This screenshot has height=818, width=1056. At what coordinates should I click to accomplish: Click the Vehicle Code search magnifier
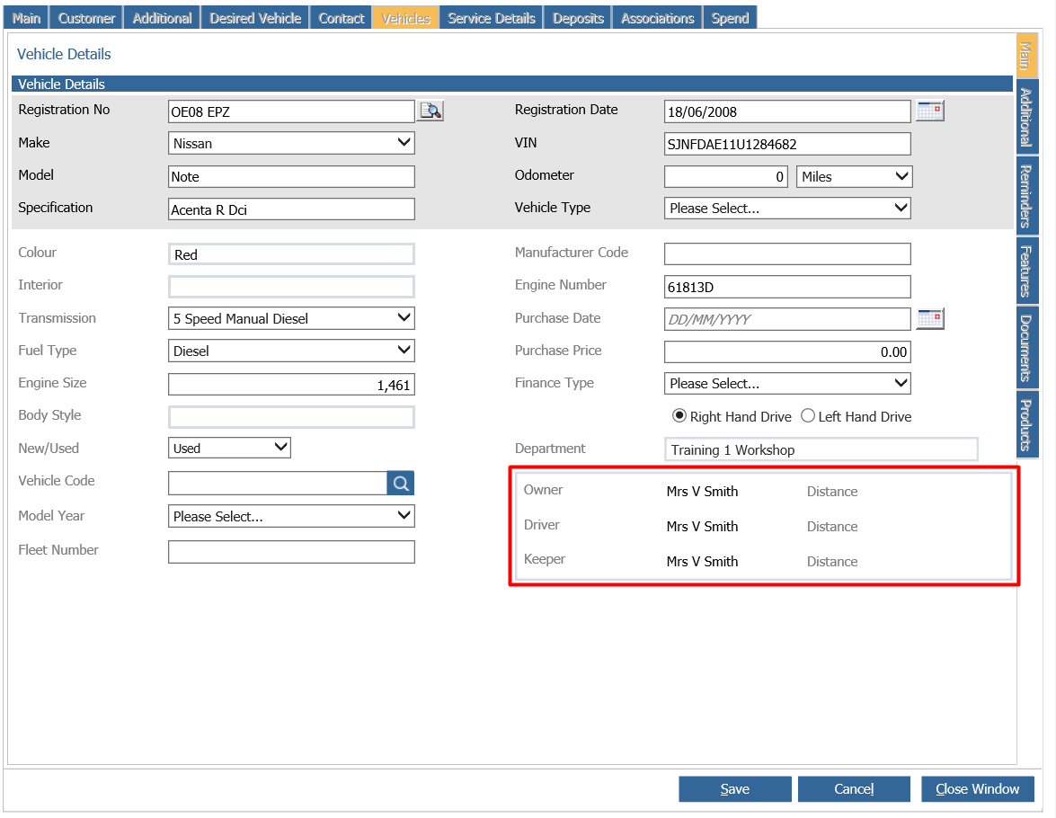[x=401, y=483]
